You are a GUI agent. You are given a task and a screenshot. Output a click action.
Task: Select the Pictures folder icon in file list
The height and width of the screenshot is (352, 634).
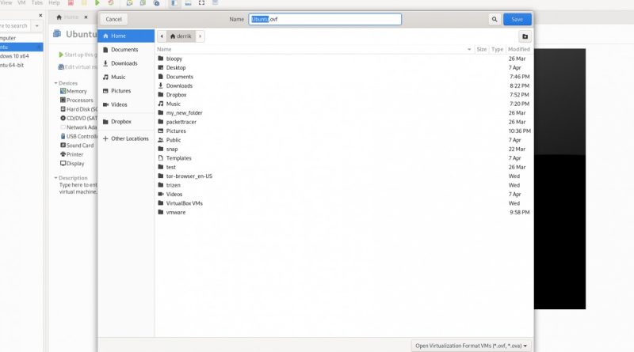coord(161,131)
